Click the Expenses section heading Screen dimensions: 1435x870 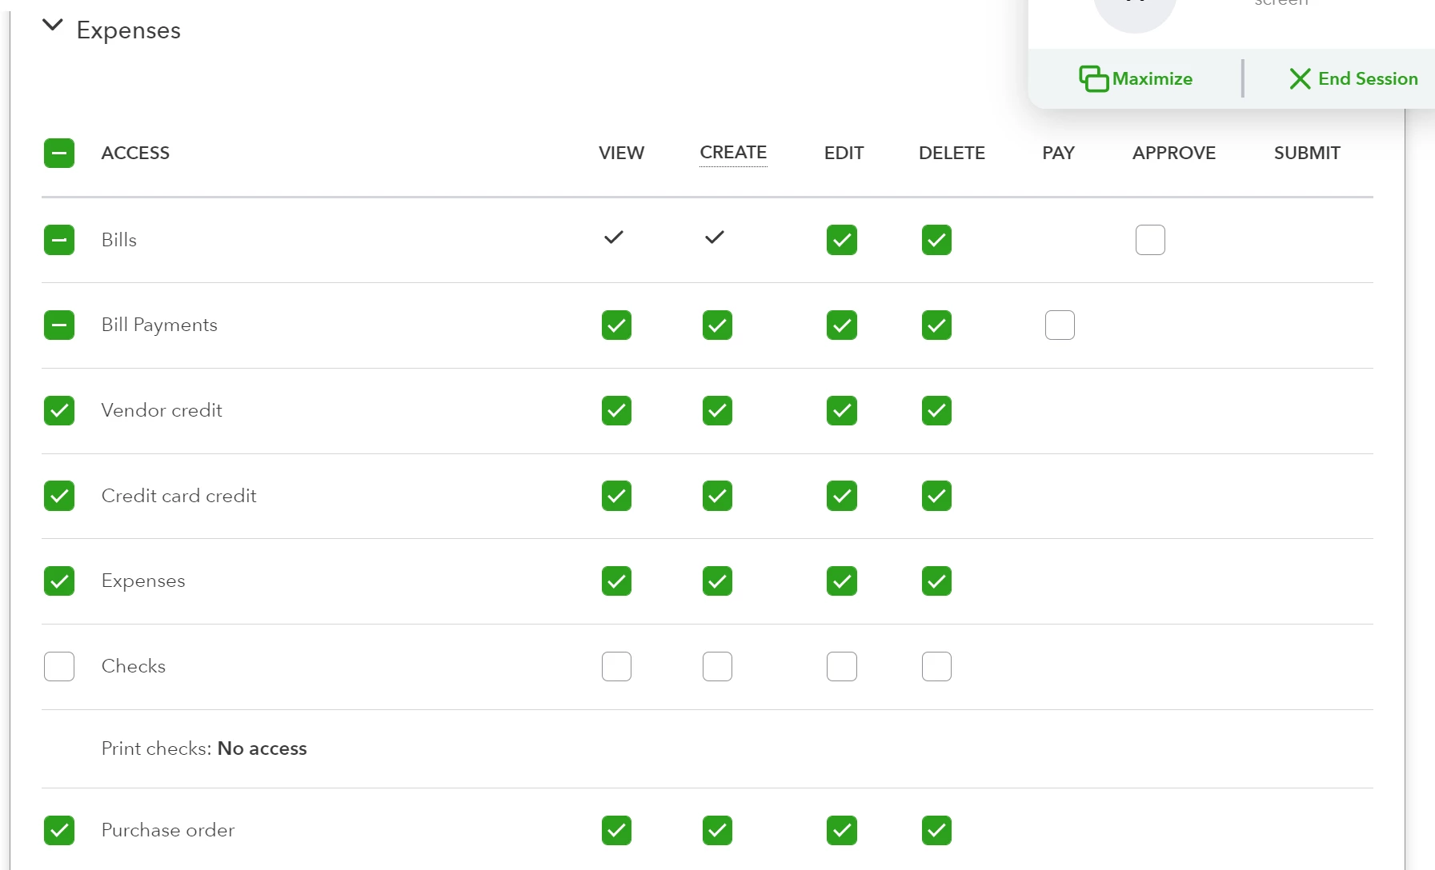click(129, 30)
